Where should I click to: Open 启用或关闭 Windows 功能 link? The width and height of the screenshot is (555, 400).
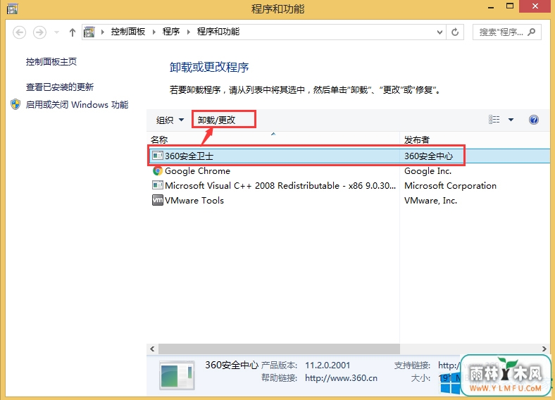(x=77, y=105)
